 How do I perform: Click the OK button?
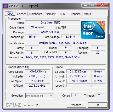click(x=98, y=105)
